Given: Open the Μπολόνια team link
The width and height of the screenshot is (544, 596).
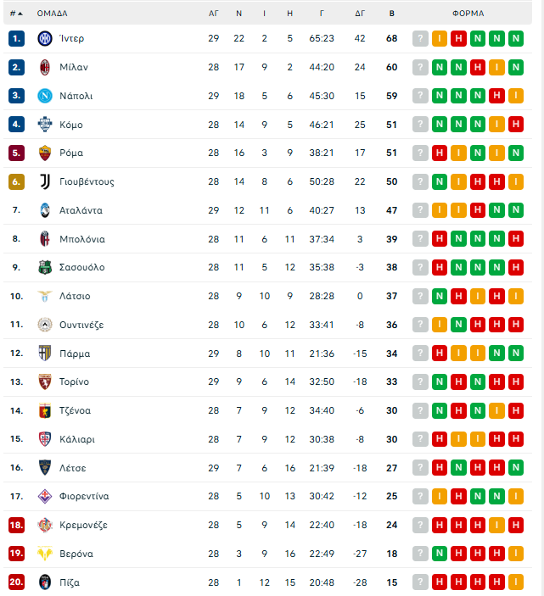Looking at the screenshot, I should coord(82,239).
